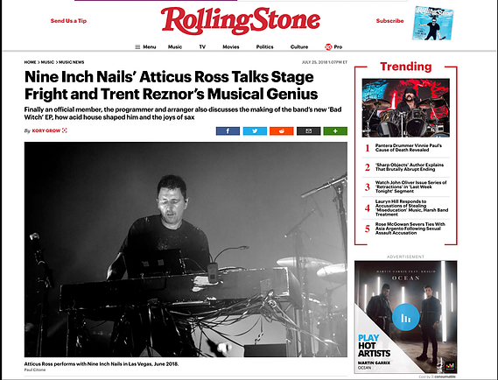Click the Rolling Stone Pro icon
498x380 pixels.
tap(328, 47)
